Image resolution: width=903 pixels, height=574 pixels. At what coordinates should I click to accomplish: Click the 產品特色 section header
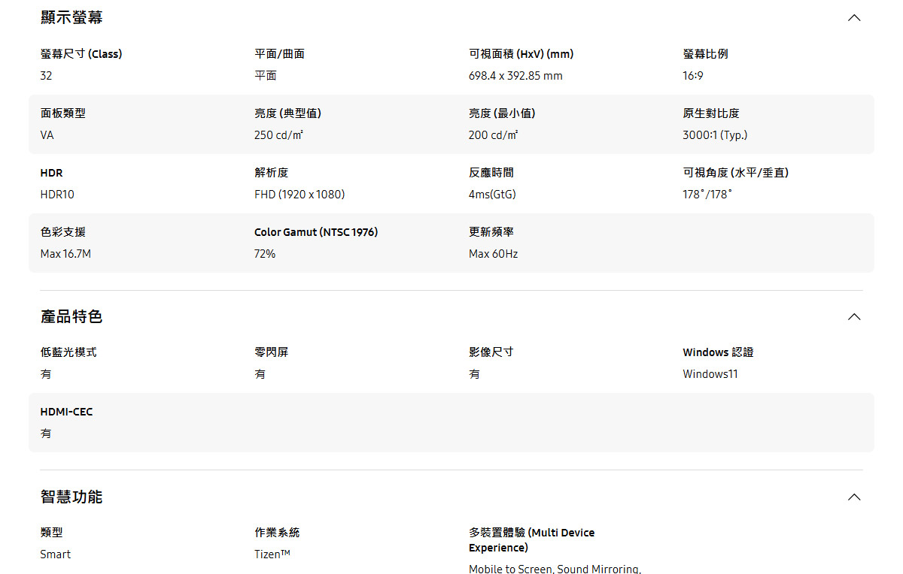71,316
